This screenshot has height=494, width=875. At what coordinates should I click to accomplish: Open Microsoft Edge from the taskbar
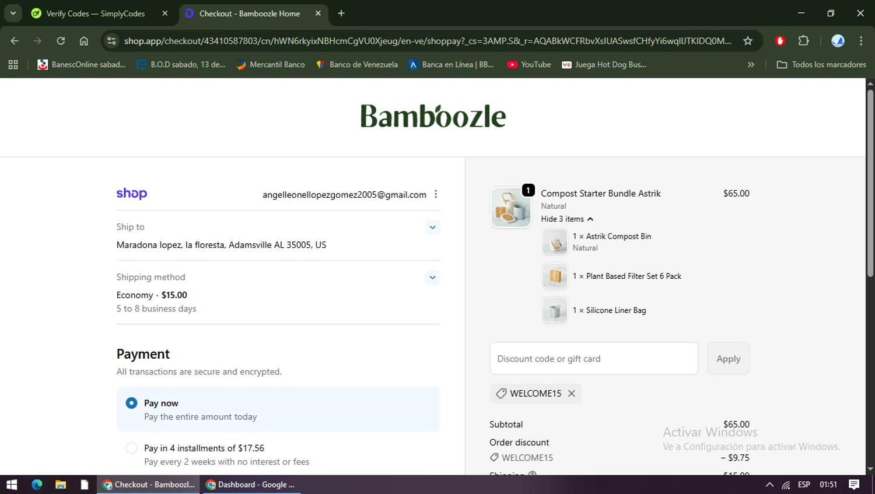[x=37, y=485]
